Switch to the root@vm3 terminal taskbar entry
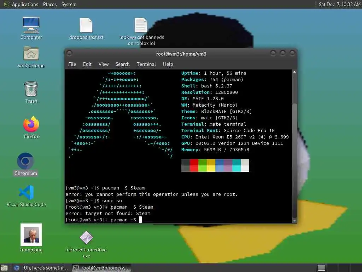The height and width of the screenshot is (272, 362). click(101, 268)
